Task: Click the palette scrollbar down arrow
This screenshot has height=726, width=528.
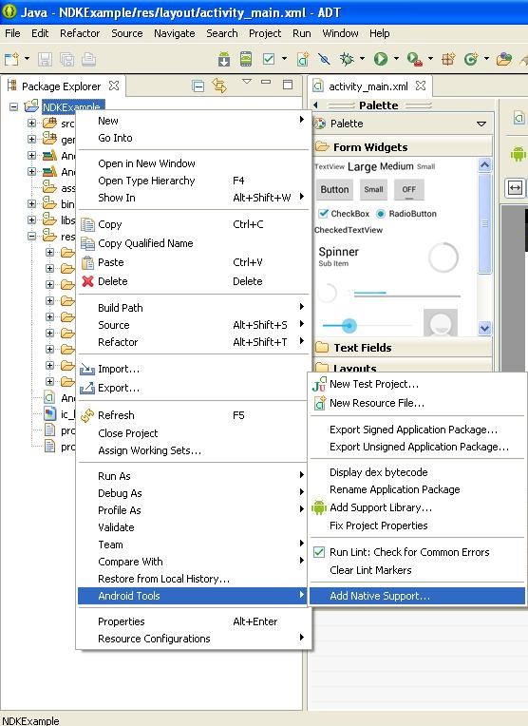Action: pyautogui.click(x=484, y=328)
